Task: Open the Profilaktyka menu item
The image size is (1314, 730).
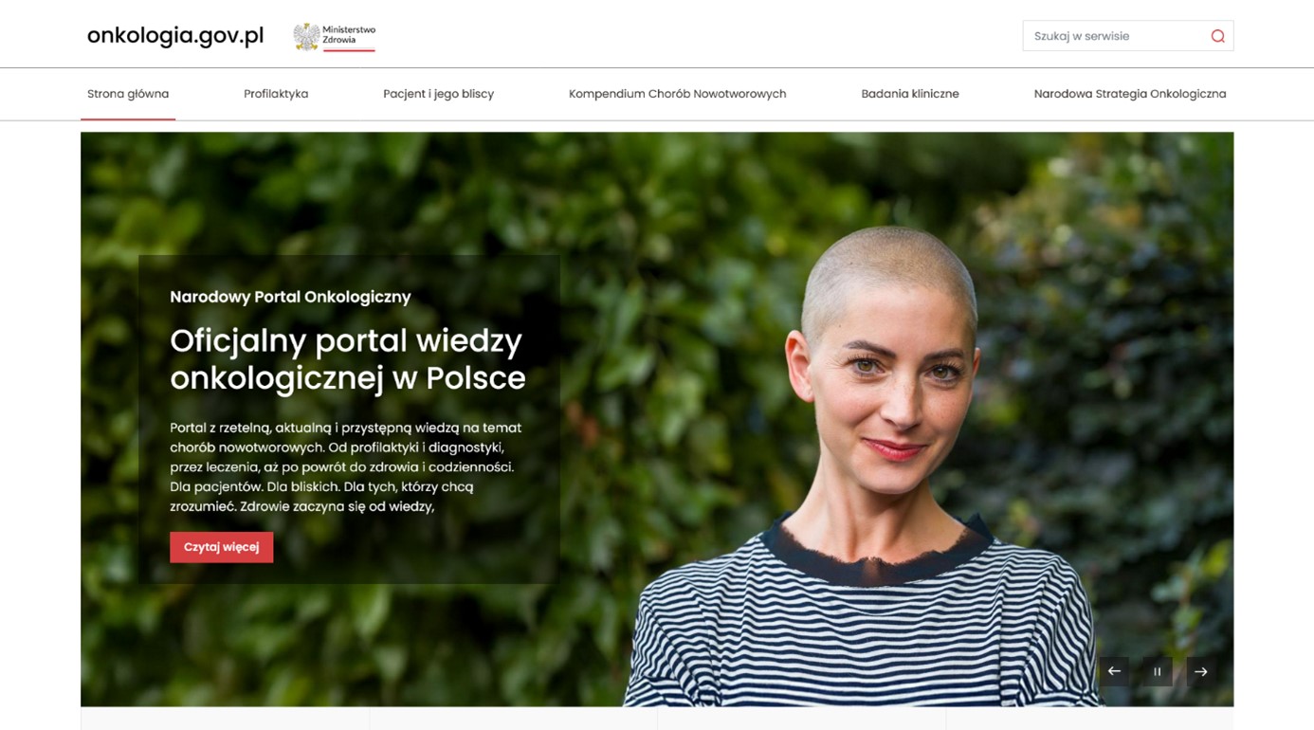Action: click(x=276, y=94)
